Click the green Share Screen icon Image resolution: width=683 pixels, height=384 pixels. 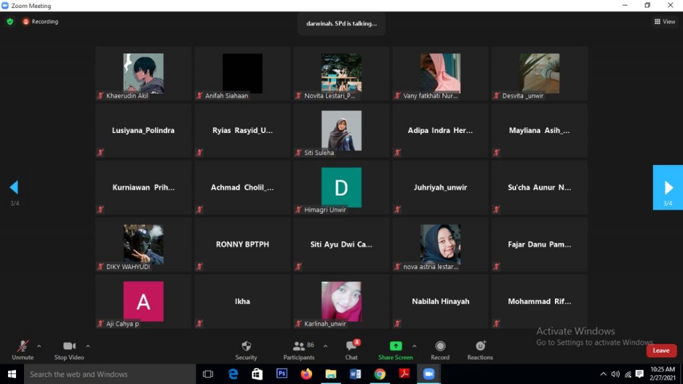click(x=396, y=346)
